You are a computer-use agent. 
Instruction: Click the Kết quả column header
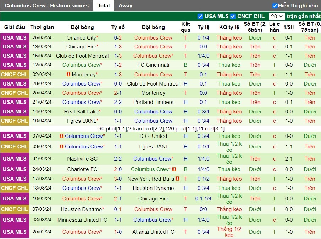pos(186,27)
